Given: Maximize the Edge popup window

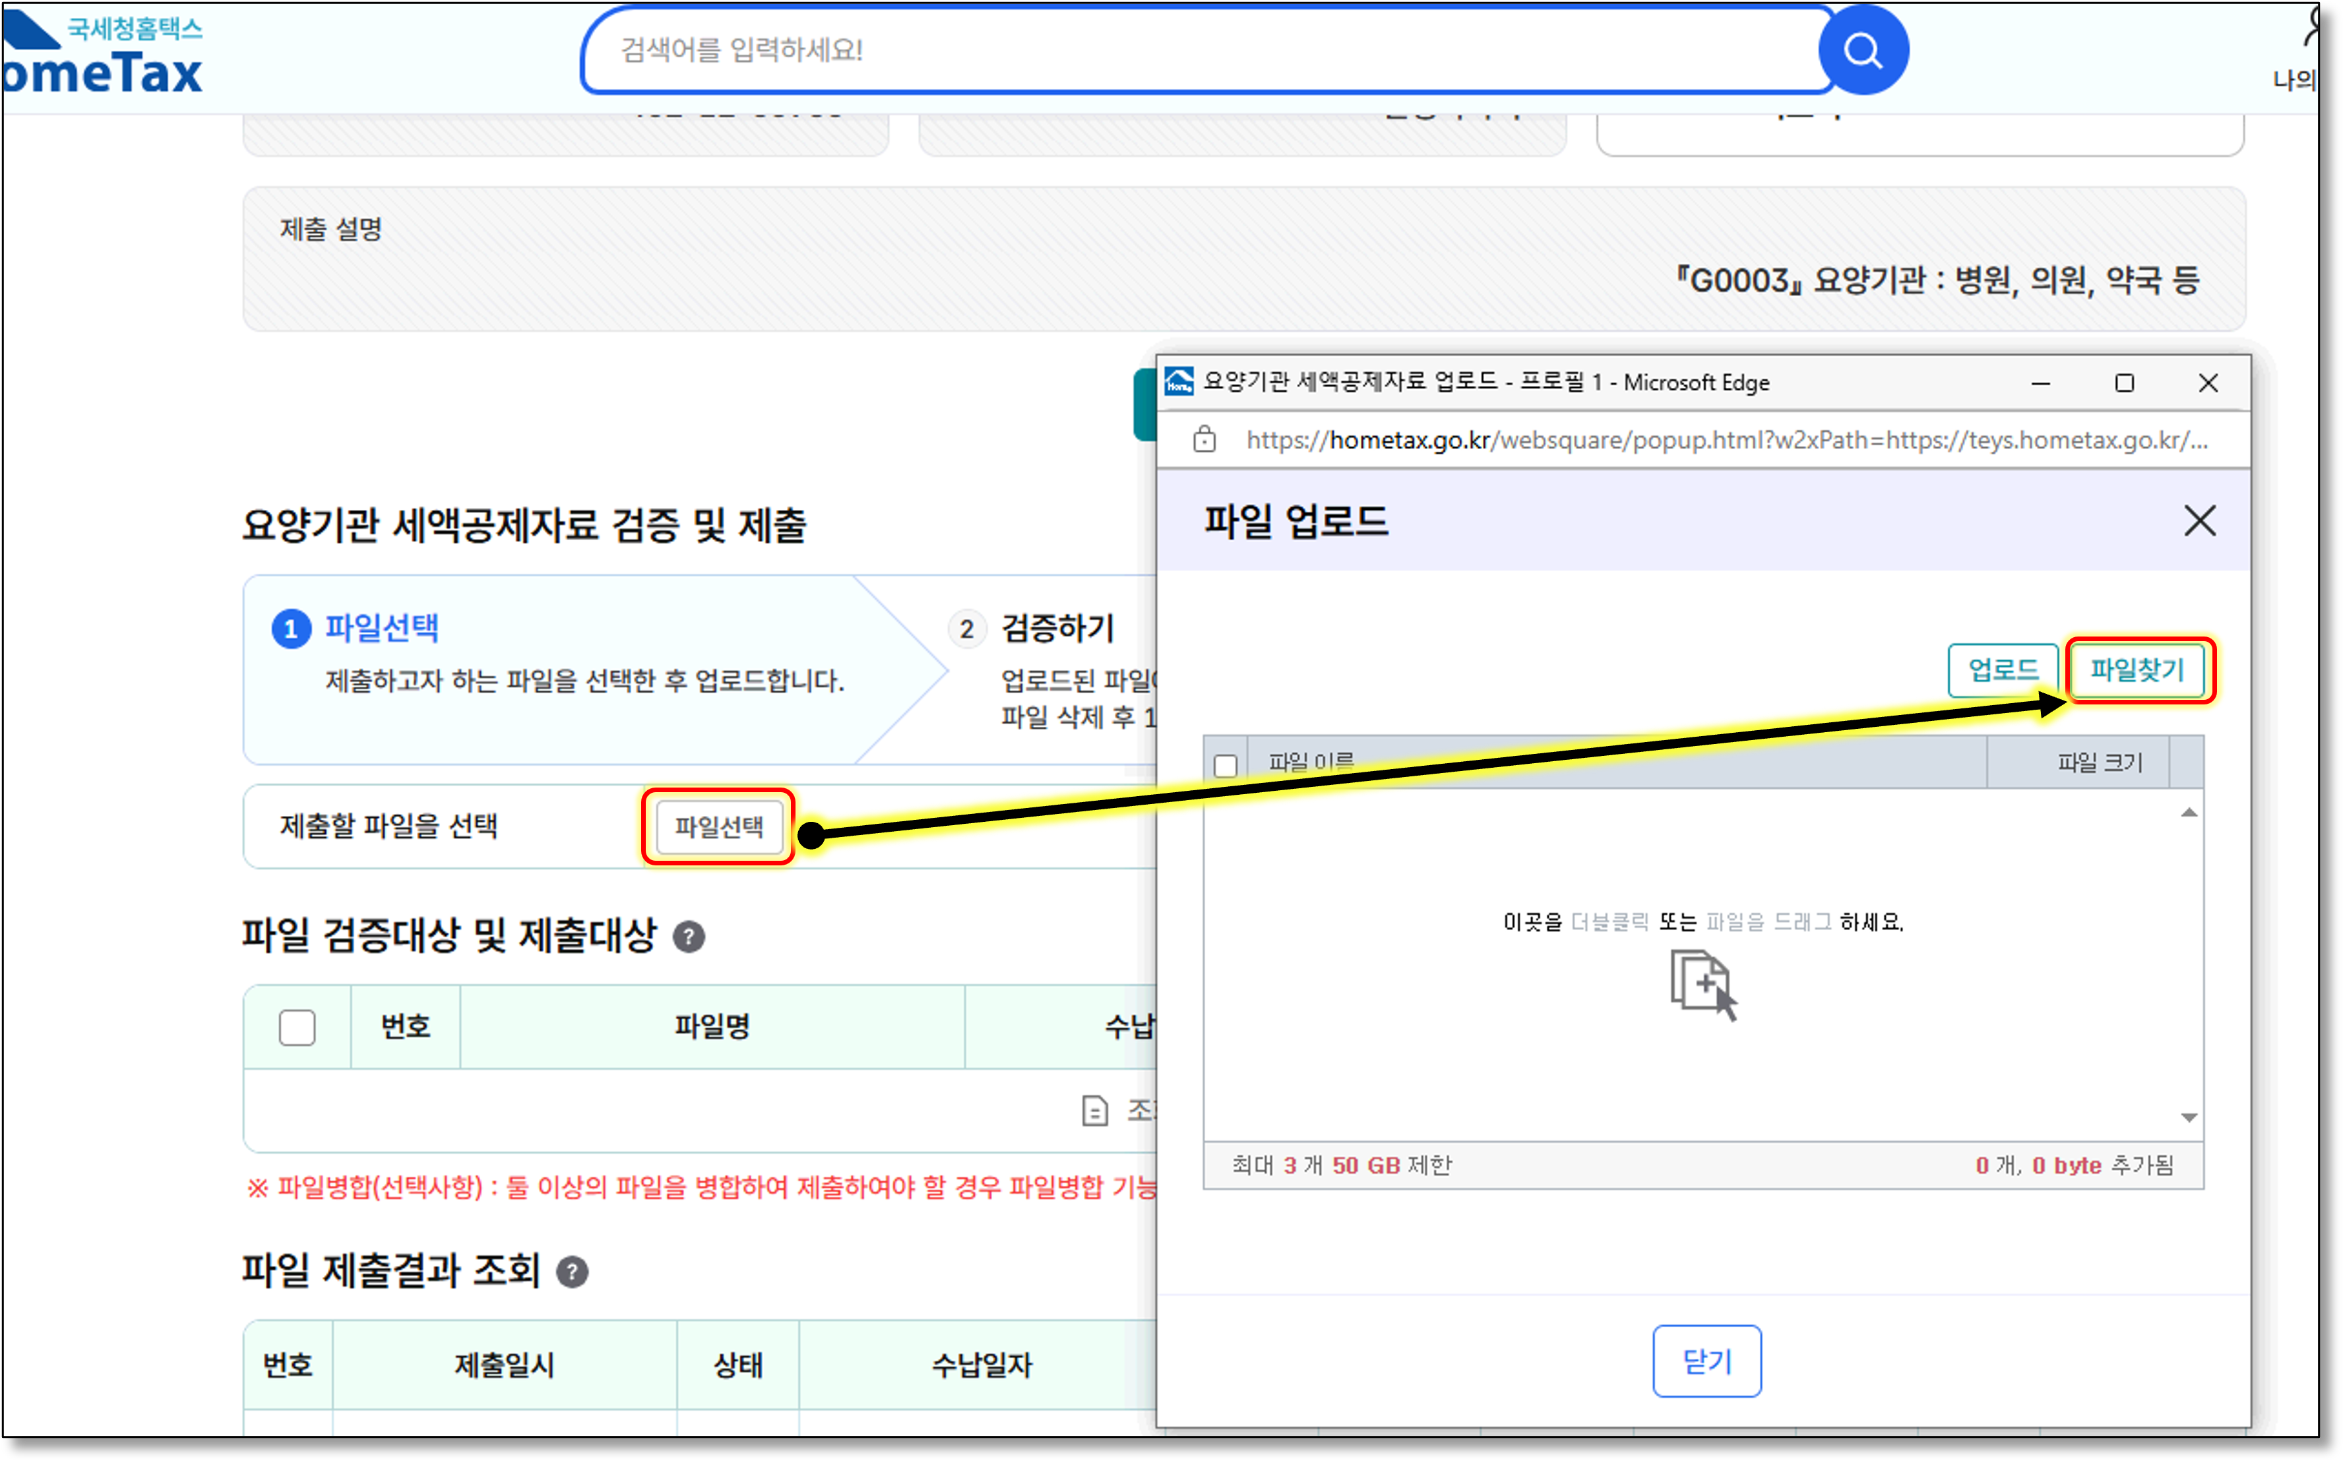Looking at the screenshot, I should pos(2124,383).
